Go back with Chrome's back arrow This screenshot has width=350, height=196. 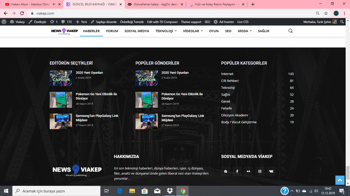pos(6,13)
